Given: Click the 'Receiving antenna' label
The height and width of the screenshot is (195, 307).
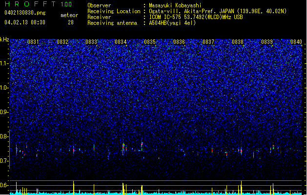Looking at the screenshot, I should (x=112, y=23).
